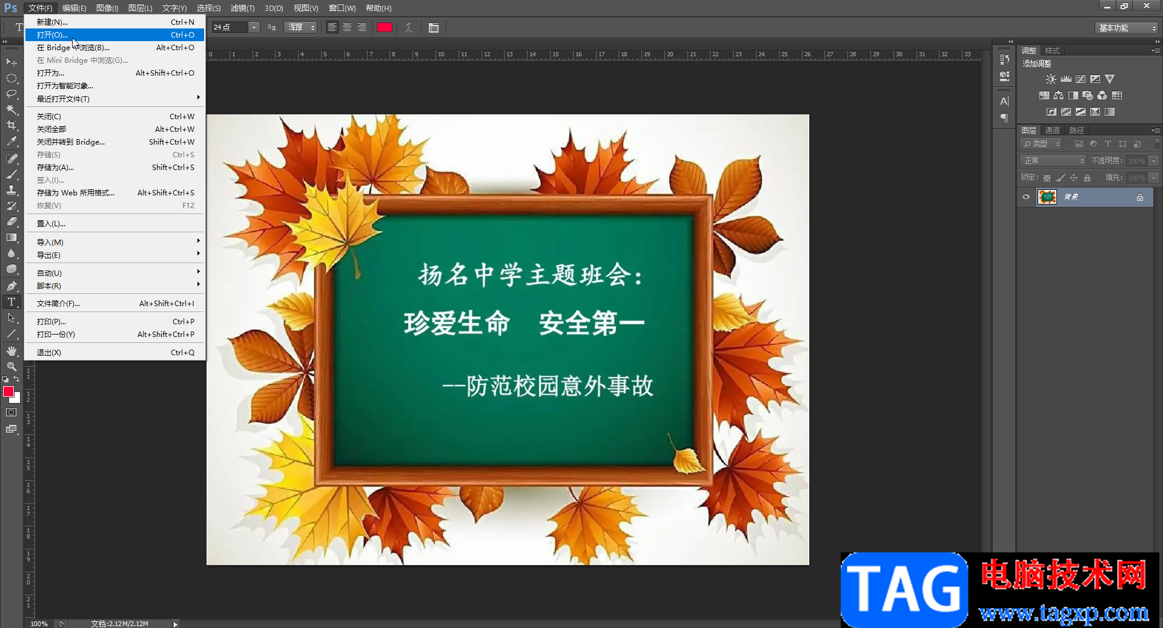
Task: Open the 编辑(E) menu
Action: click(x=74, y=8)
